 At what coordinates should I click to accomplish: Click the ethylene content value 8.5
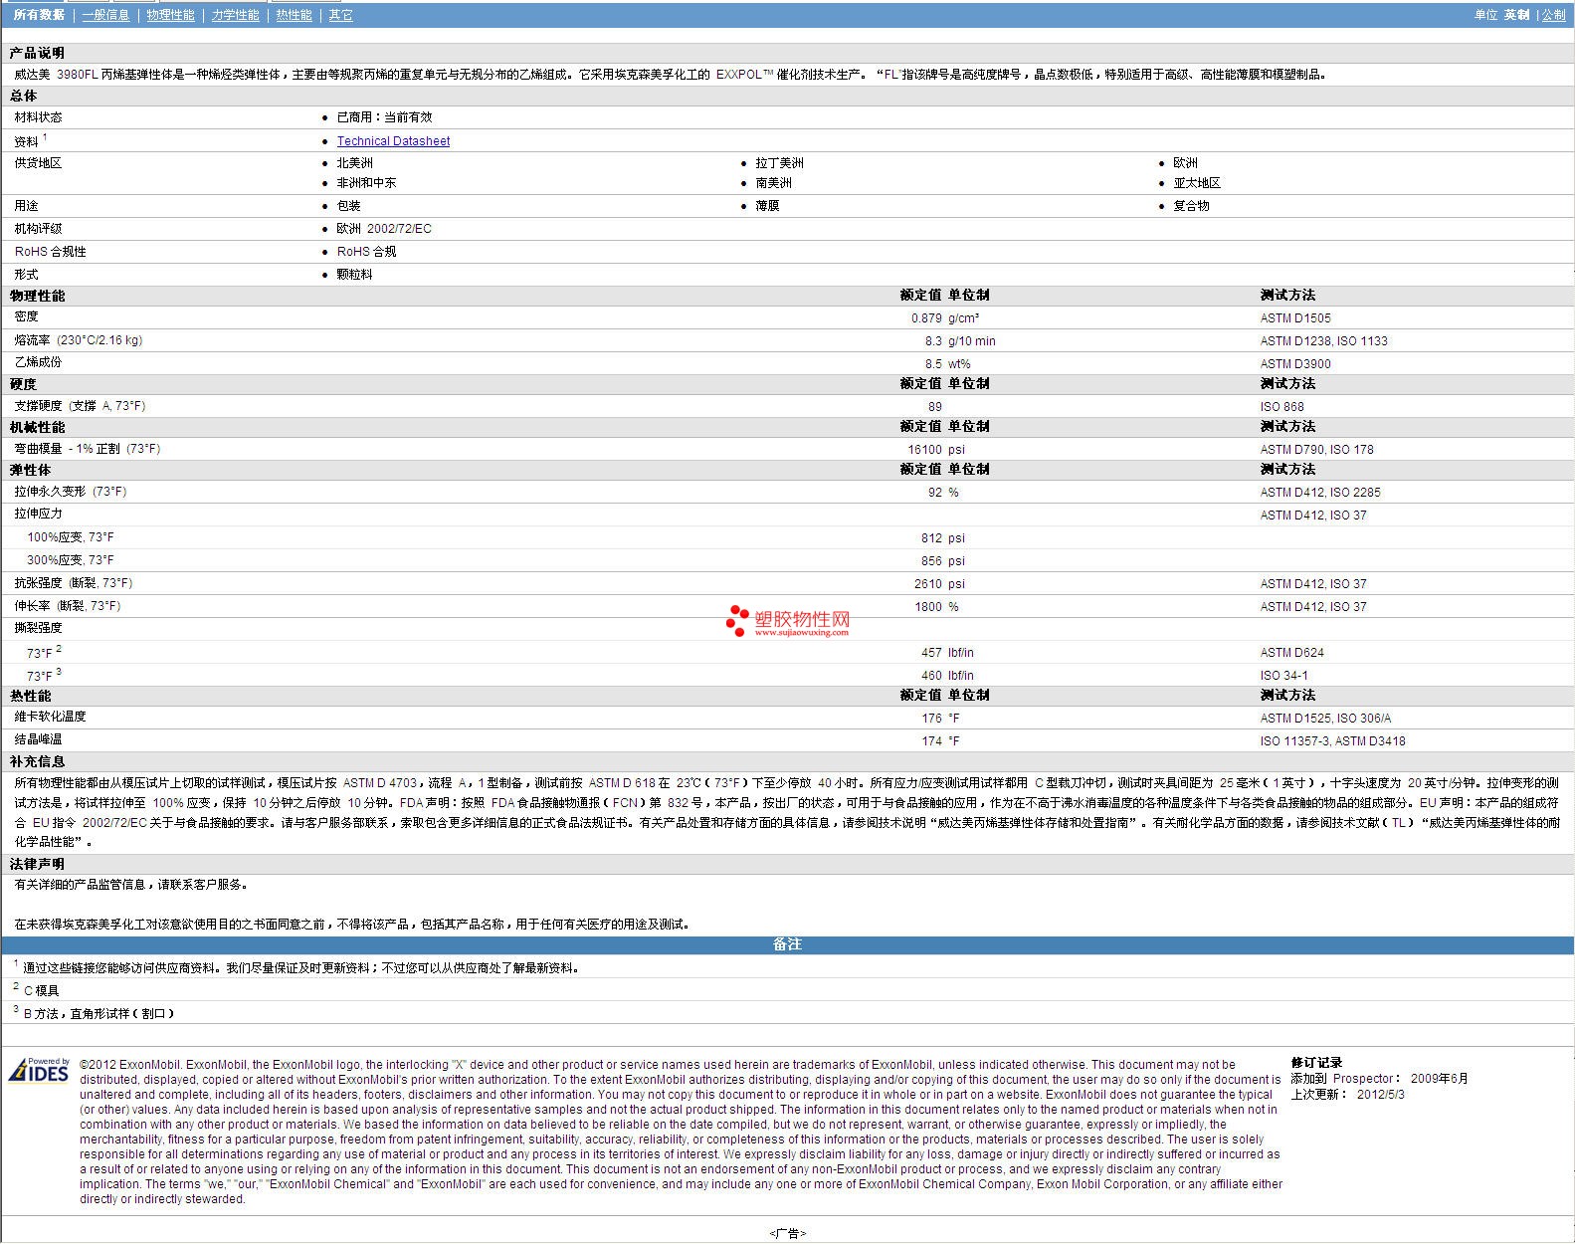[x=933, y=364]
